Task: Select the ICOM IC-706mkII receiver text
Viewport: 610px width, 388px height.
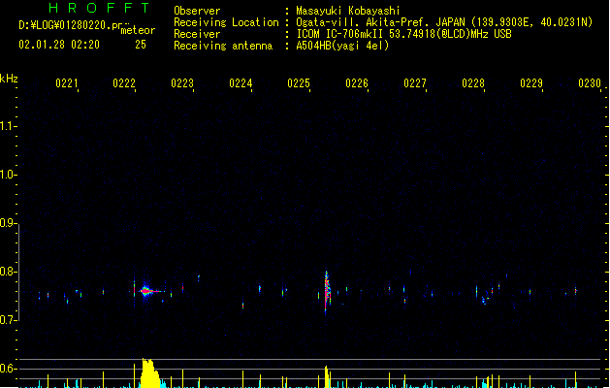Action: 403,34
